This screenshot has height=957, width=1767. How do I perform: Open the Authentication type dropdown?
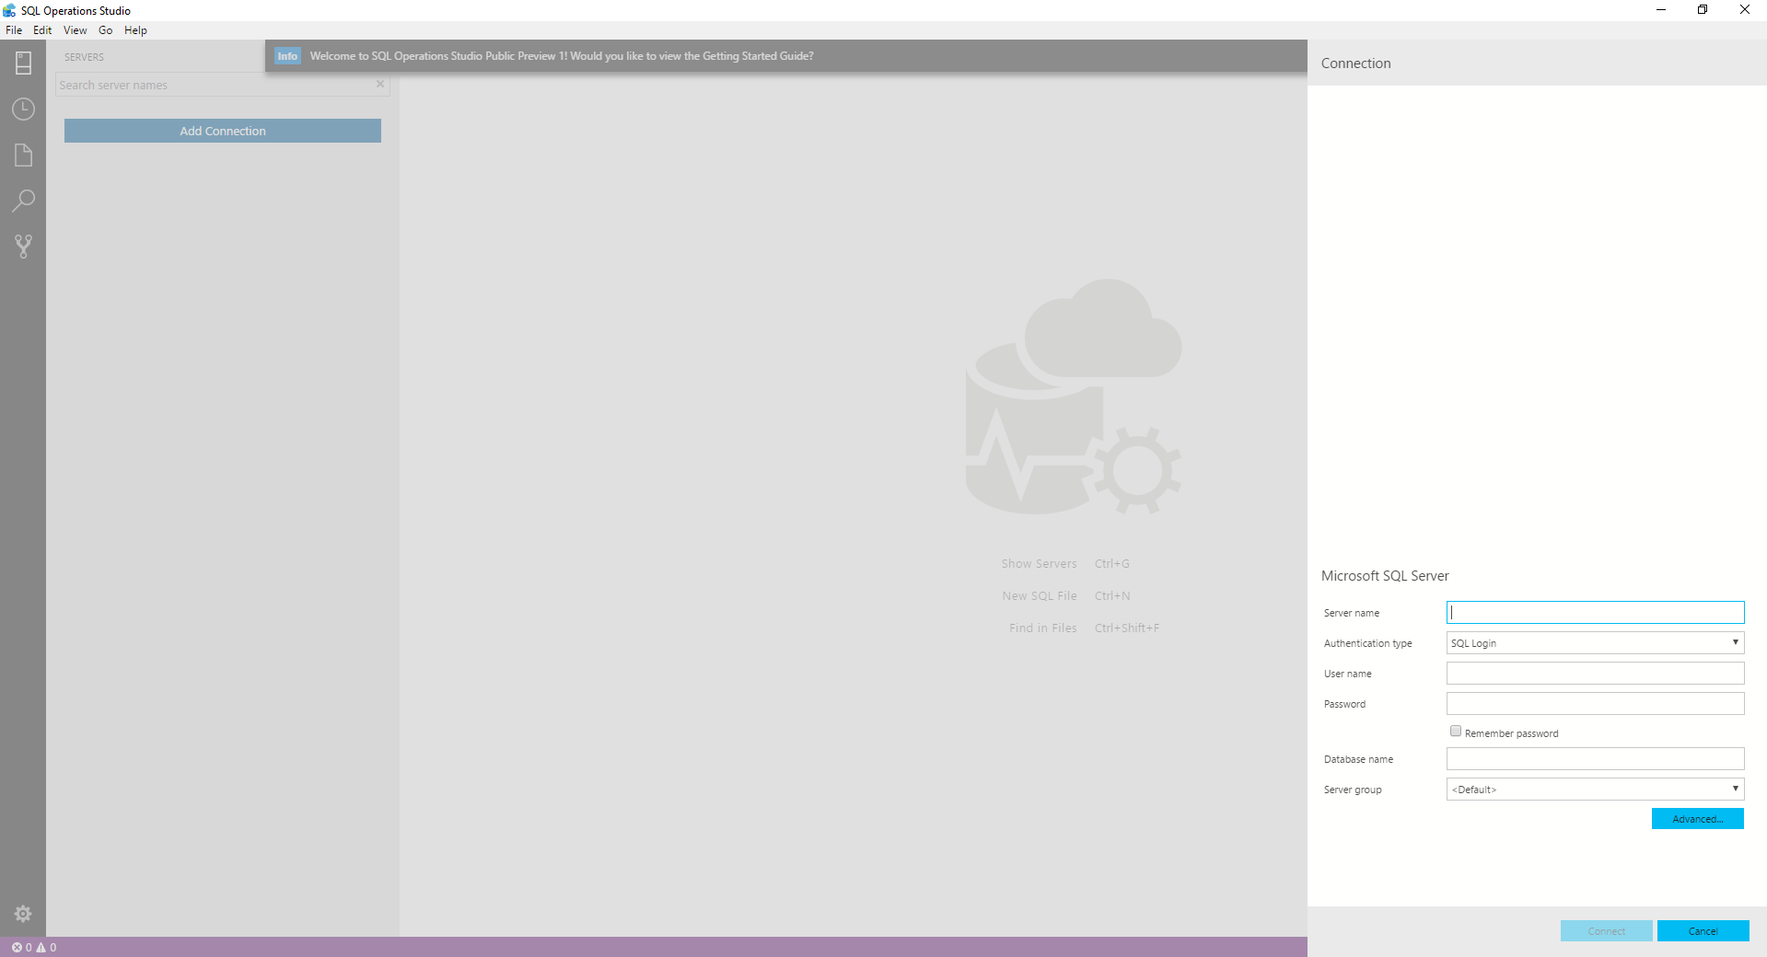point(1595,643)
